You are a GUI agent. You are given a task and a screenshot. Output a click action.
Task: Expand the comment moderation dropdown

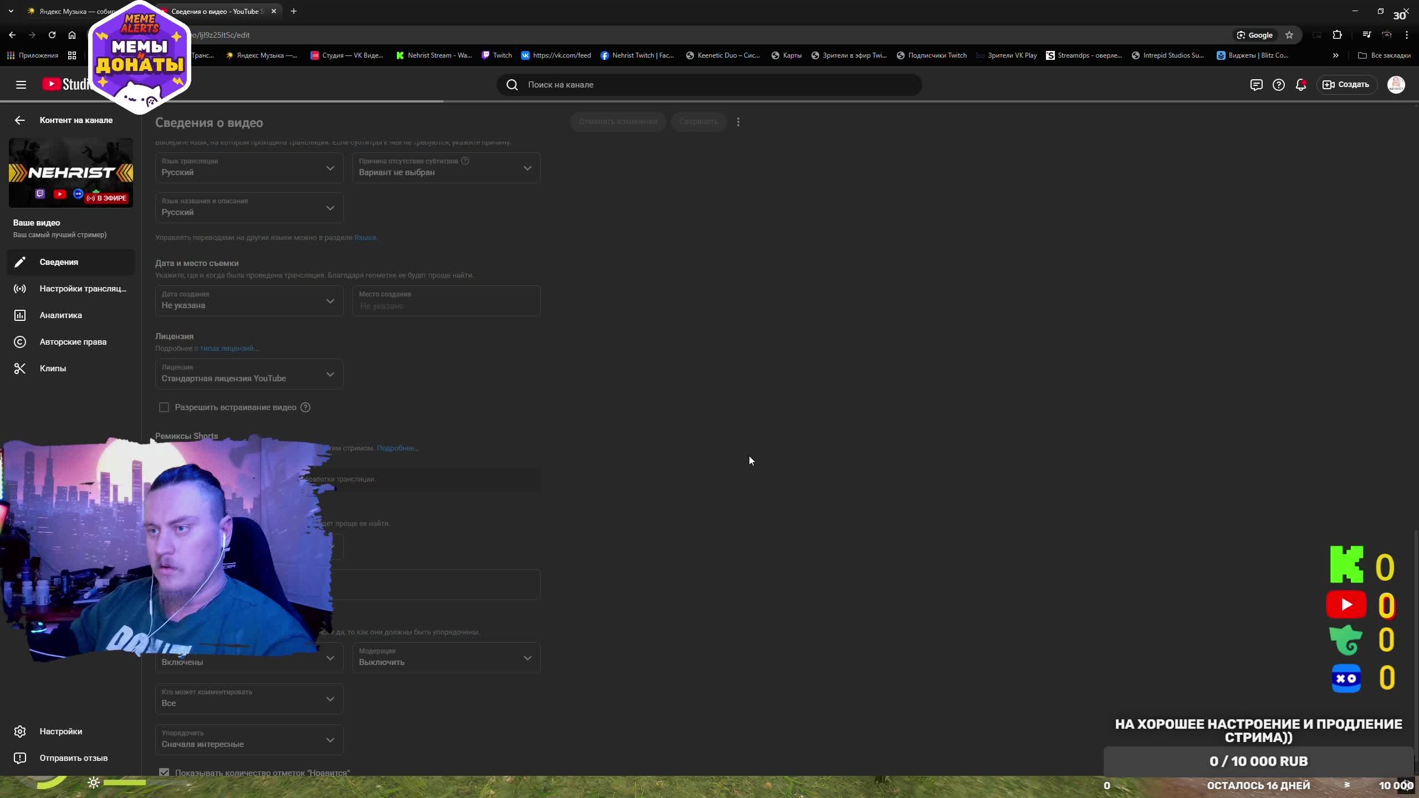pos(446,658)
